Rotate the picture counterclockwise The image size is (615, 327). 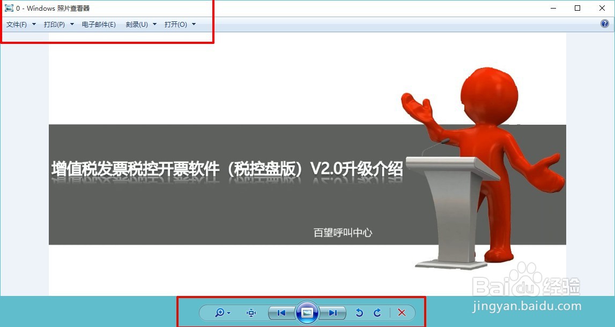click(359, 313)
